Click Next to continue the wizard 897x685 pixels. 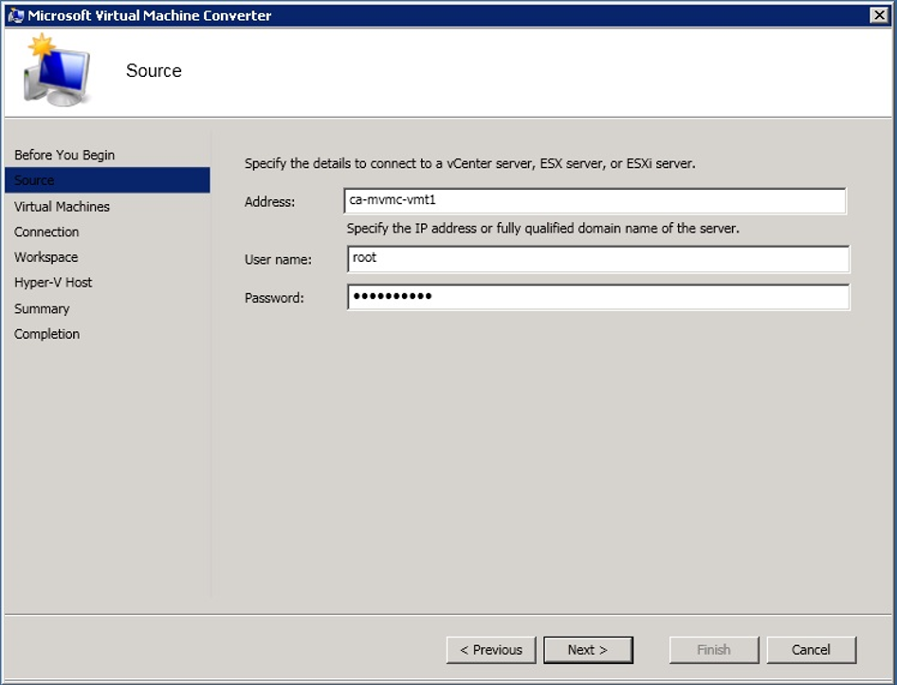click(x=588, y=650)
